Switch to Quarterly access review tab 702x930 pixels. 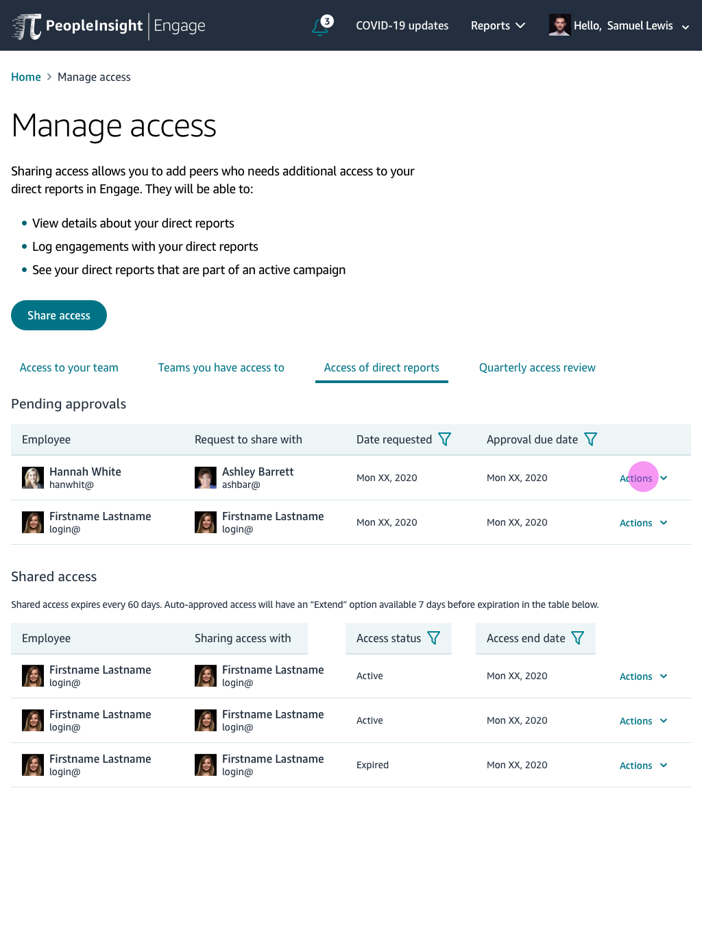coord(537,368)
